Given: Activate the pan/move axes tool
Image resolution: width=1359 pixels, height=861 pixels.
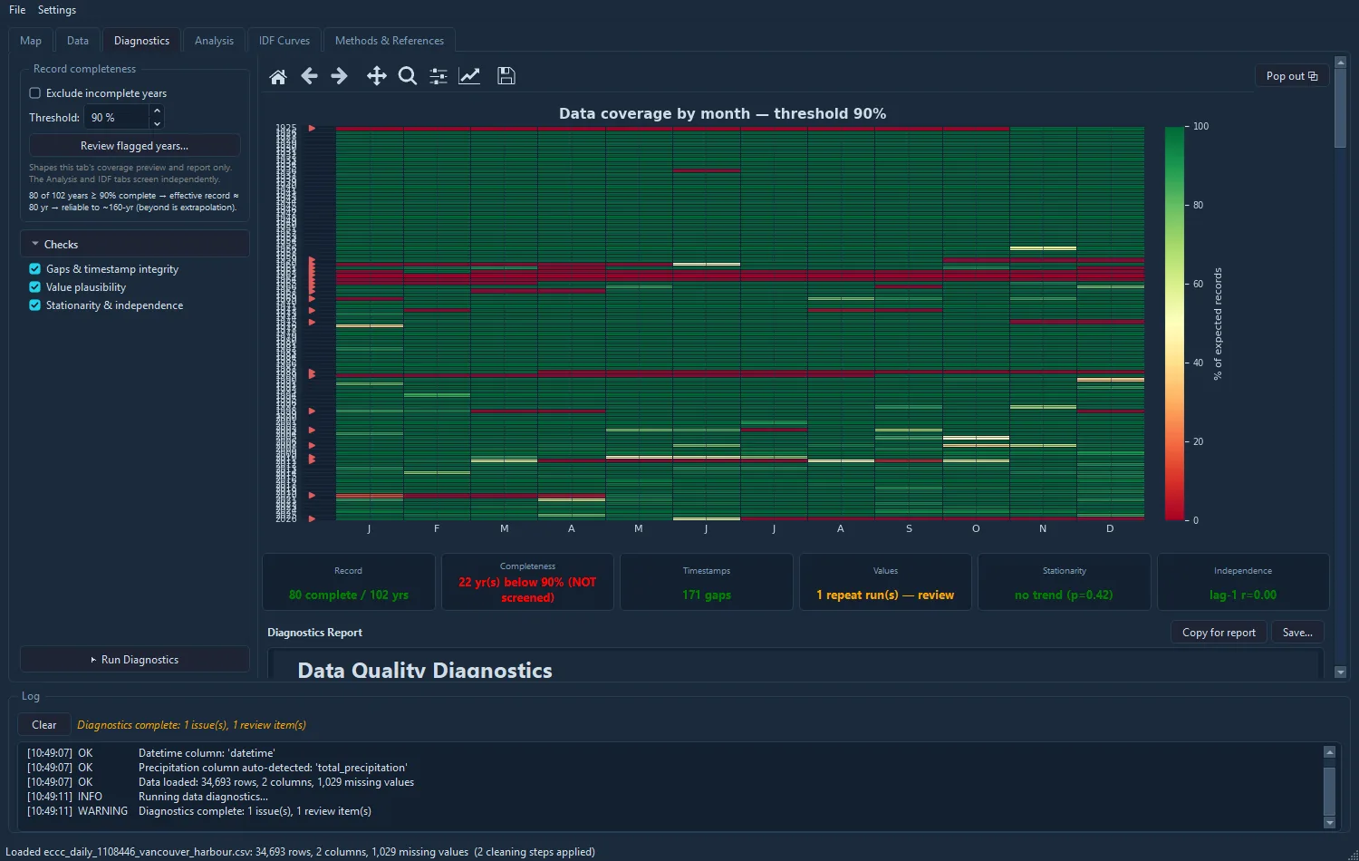Looking at the screenshot, I should pyautogui.click(x=376, y=76).
